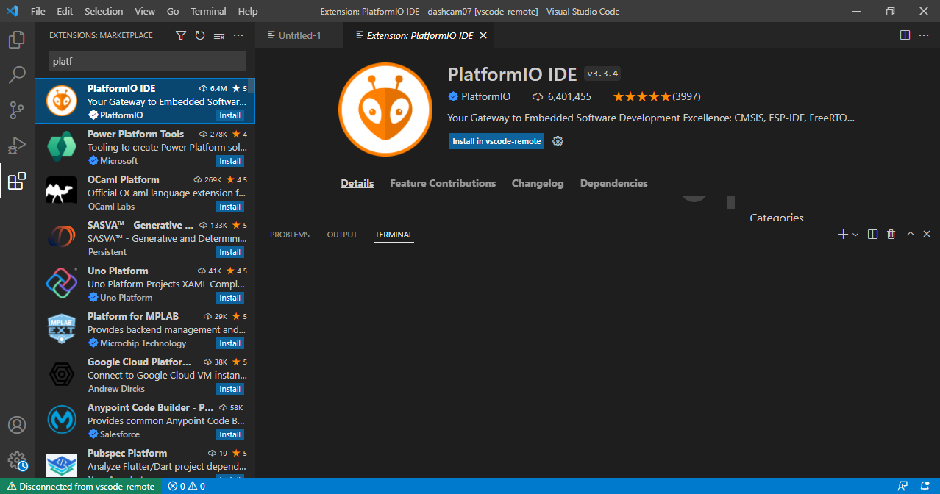Open the Source Control view

(x=17, y=110)
